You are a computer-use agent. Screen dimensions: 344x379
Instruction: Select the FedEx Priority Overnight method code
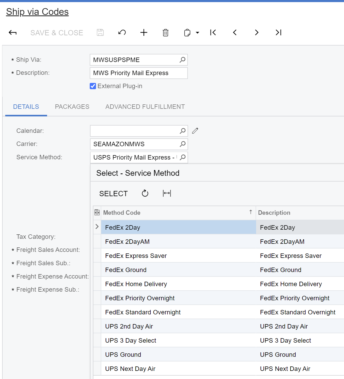point(178,298)
